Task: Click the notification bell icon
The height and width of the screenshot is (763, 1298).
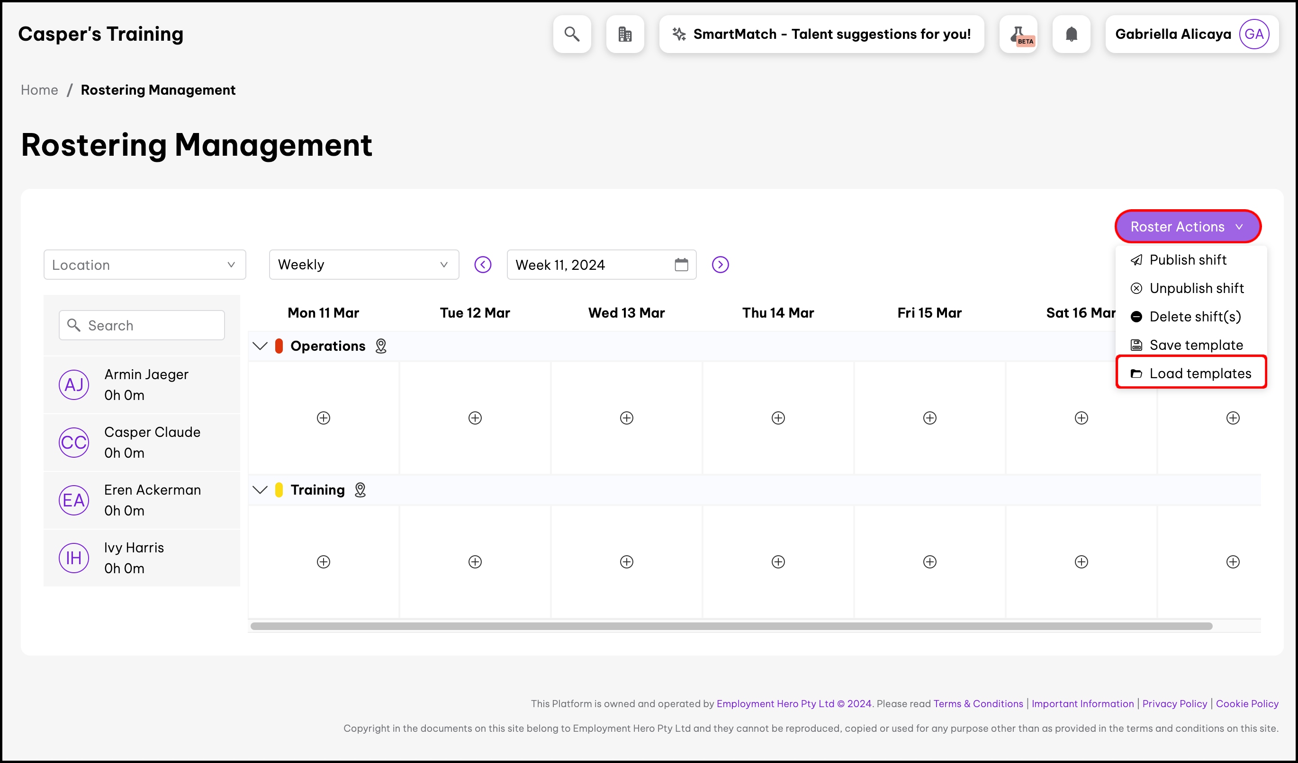Action: click(1072, 34)
